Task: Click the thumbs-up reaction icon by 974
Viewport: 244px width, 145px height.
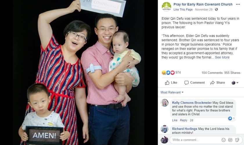Action: click(168, 72)
